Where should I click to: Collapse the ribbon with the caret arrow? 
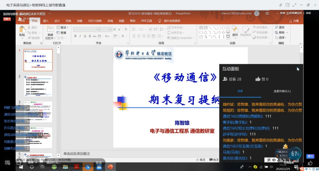[301, 43]
